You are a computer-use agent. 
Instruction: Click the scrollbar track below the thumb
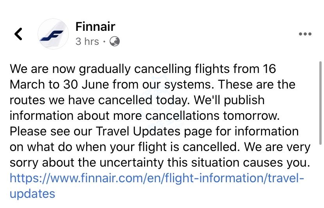(x=320, y=175)
